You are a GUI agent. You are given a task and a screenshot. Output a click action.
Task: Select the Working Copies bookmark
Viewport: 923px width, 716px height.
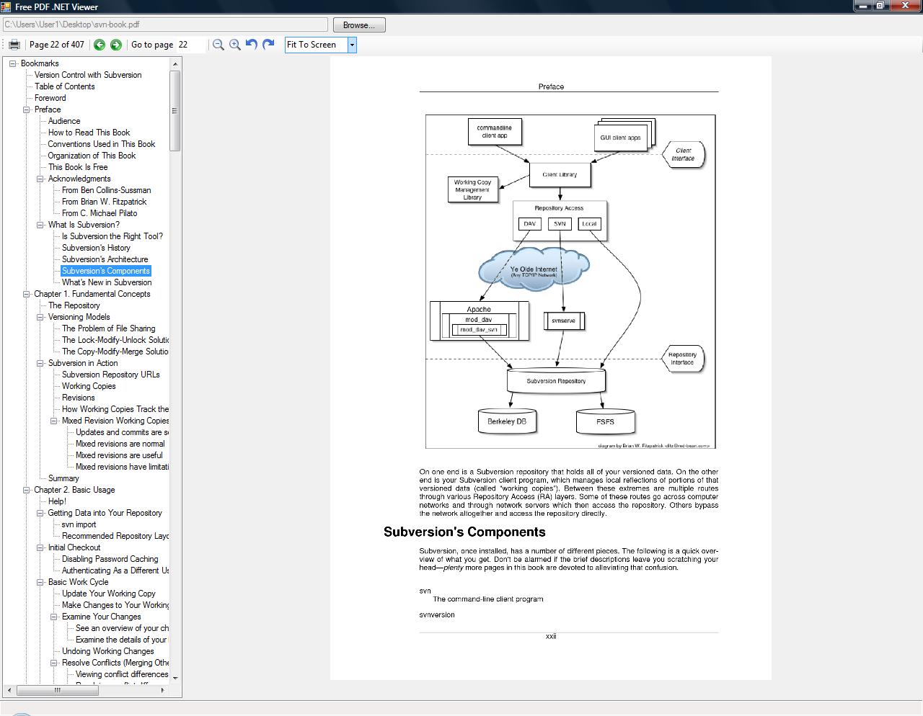(89, 386)
